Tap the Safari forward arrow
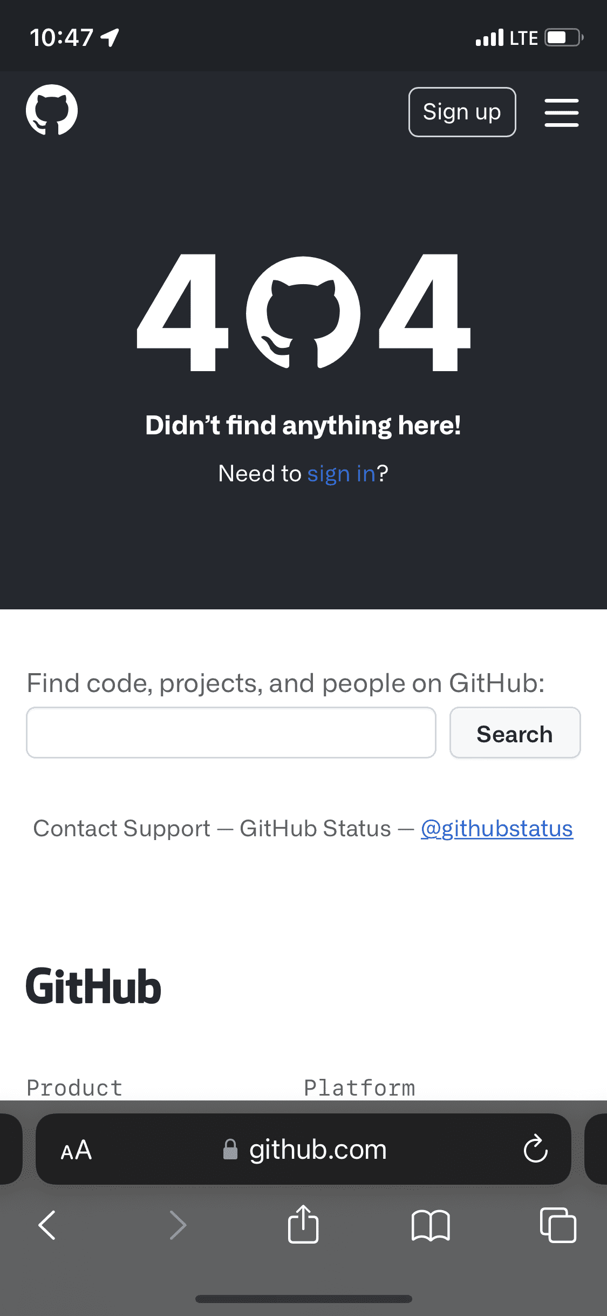This screenshot has width=607, height=1316. tap(178, 1225)
